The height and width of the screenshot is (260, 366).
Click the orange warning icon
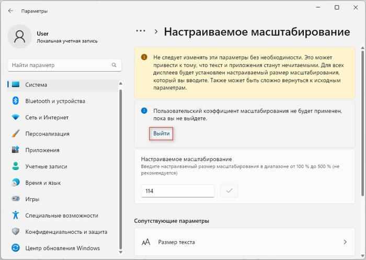point(144,57)
